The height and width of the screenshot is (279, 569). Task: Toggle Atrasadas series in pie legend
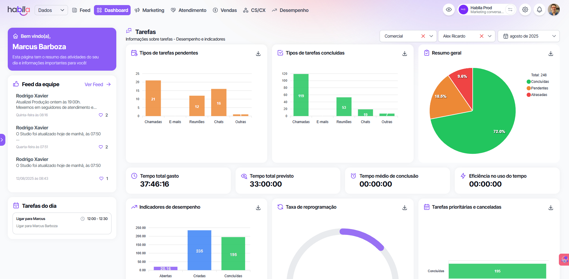[539, 95]
